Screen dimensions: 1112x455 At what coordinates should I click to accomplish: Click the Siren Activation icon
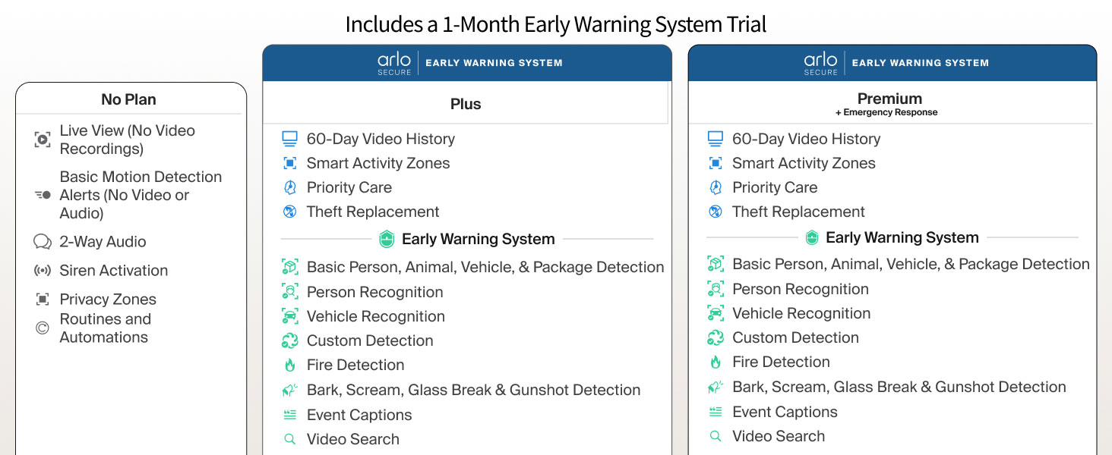click(43, 271)
